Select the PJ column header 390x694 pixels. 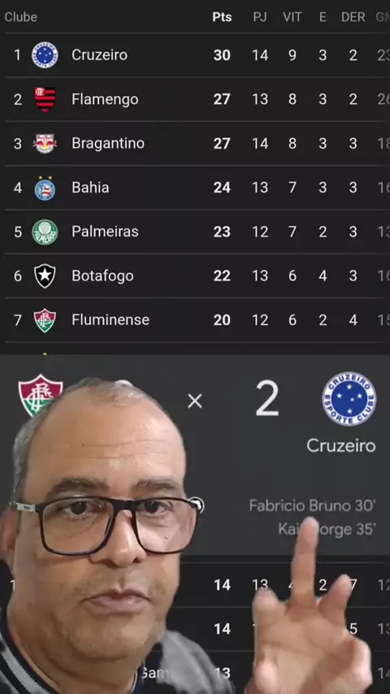click(260, 17)
